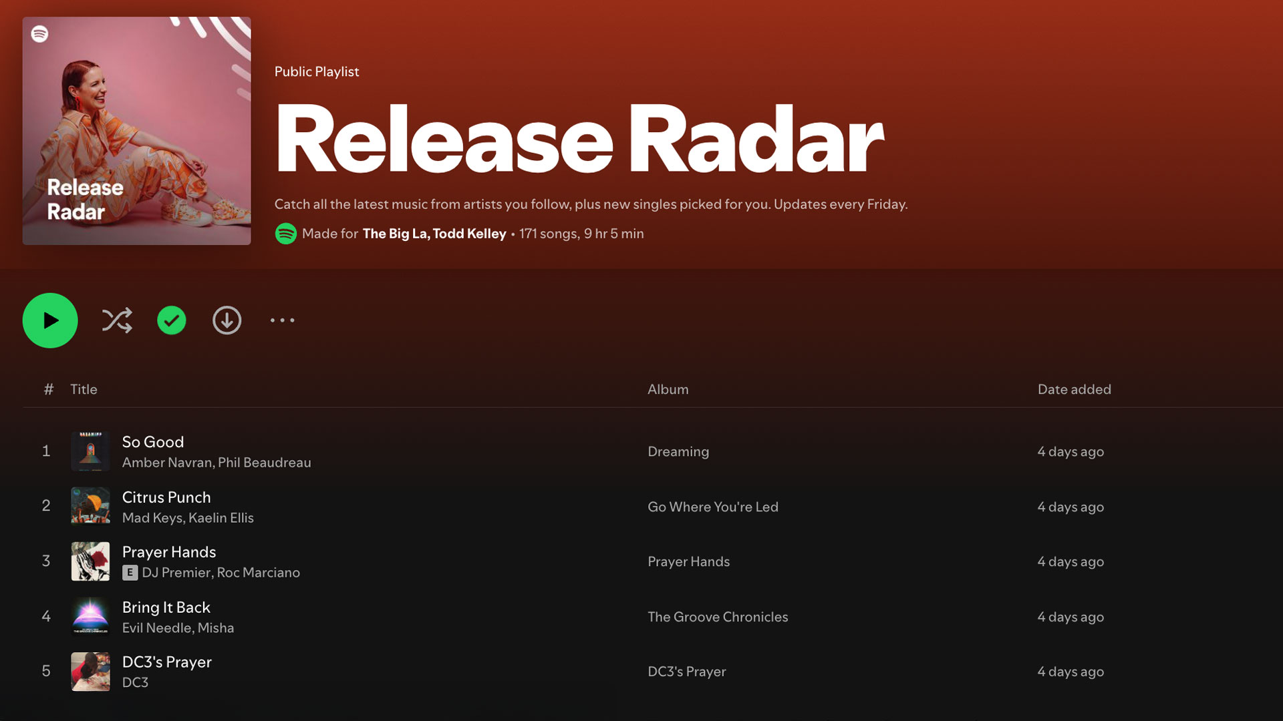The image size is (1283, 721).
Task: Open the album Dreaming
Action: click(678, 452)
